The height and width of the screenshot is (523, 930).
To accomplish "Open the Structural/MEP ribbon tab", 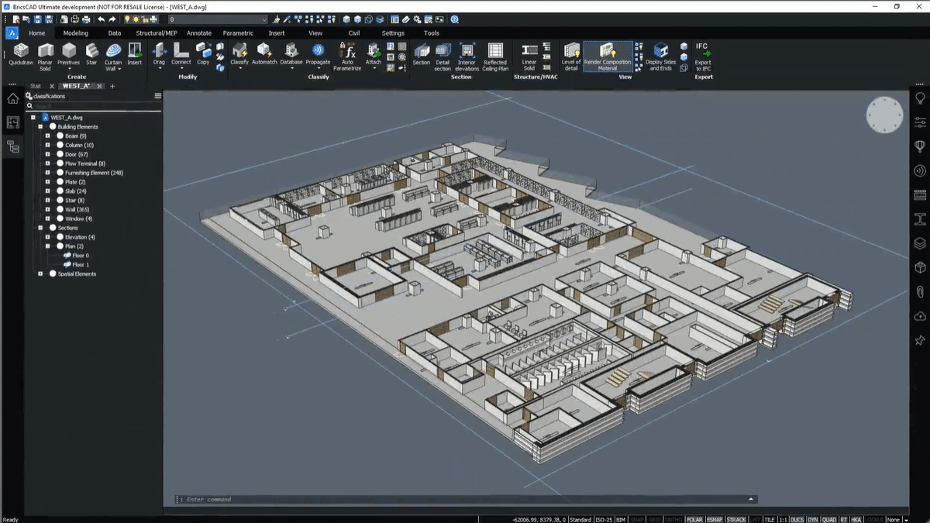I will tap(156, 33).
